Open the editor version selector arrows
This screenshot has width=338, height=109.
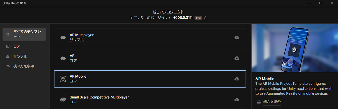(x=205, y=18)
